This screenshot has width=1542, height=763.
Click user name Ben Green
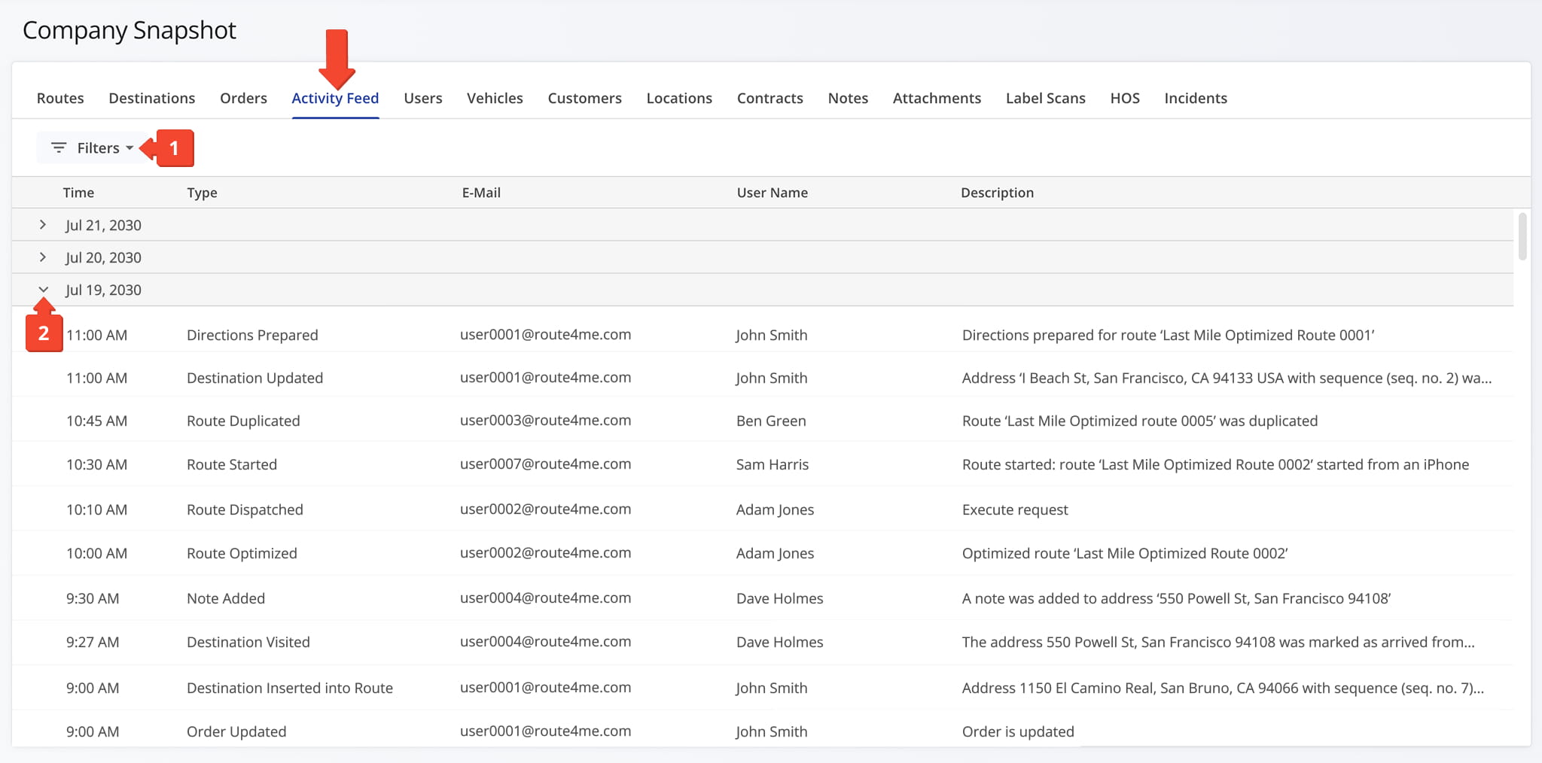pyautogui.click(x=771, y=421)
